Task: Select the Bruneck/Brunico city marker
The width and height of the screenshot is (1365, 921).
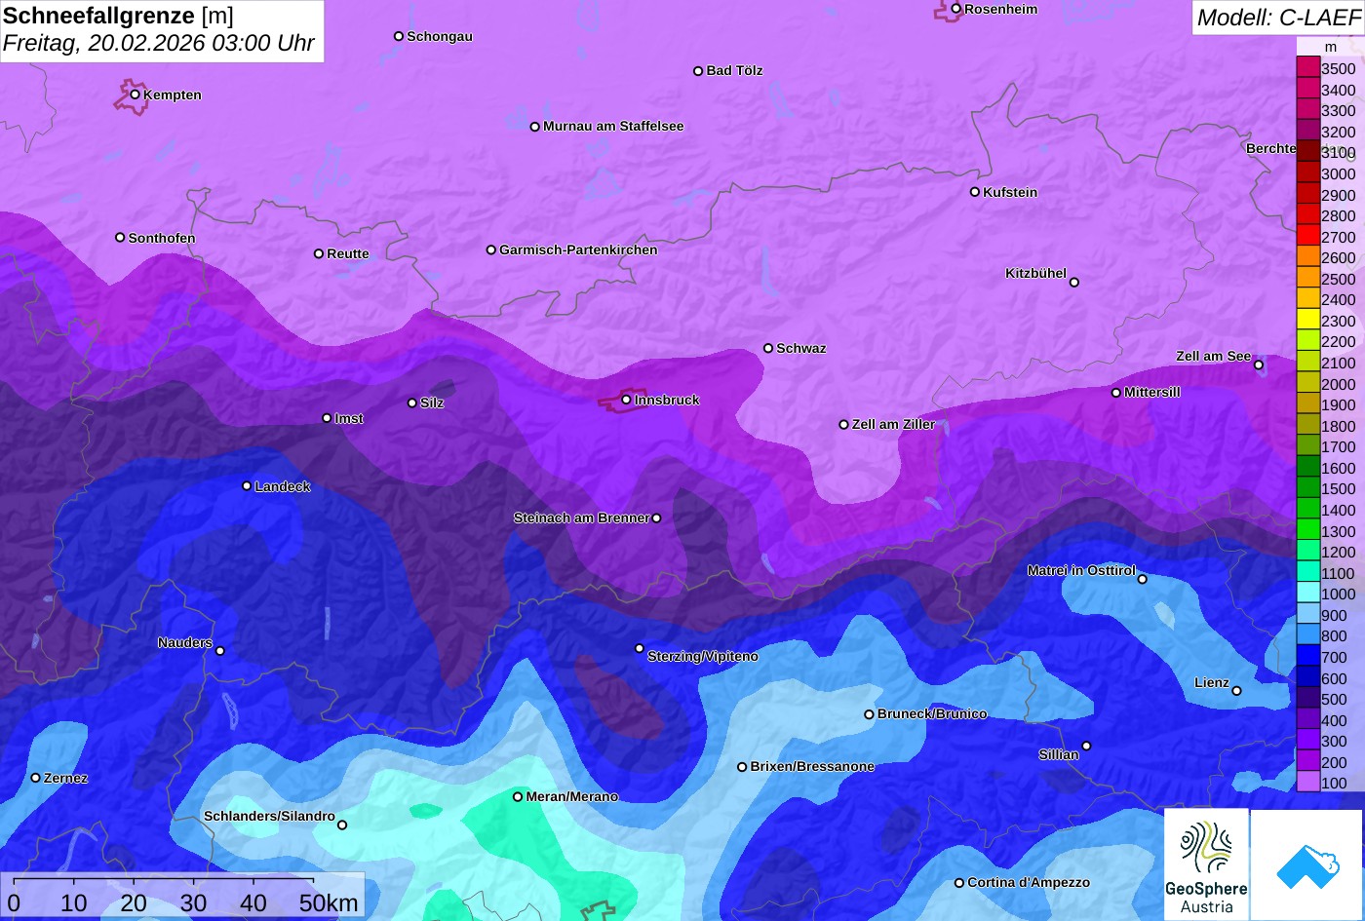Action: 870,714
